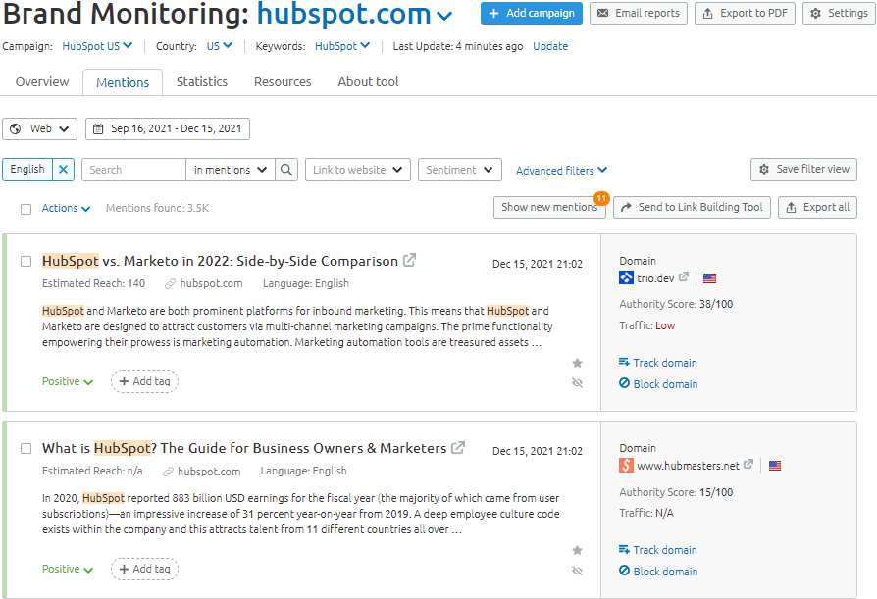The image size is (877, 599).
Task: Check the HubSpot vs. Marketo mention
Action: (x=26, y=261)
